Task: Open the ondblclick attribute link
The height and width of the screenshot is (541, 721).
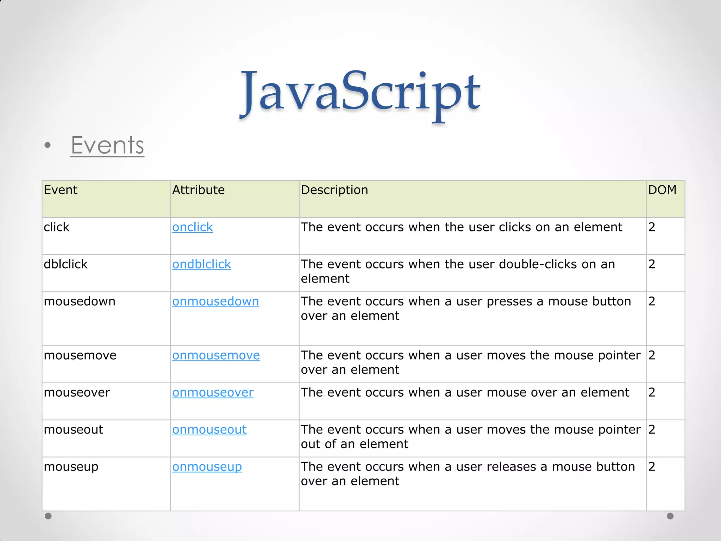Action: [202, 264]
